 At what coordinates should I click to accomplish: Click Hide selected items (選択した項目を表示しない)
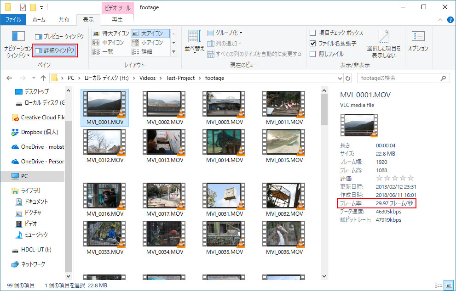coord(384,44)
